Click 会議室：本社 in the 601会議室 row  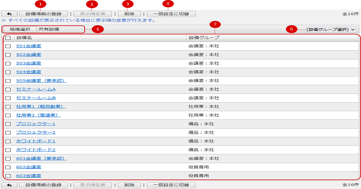coord(204,159)
